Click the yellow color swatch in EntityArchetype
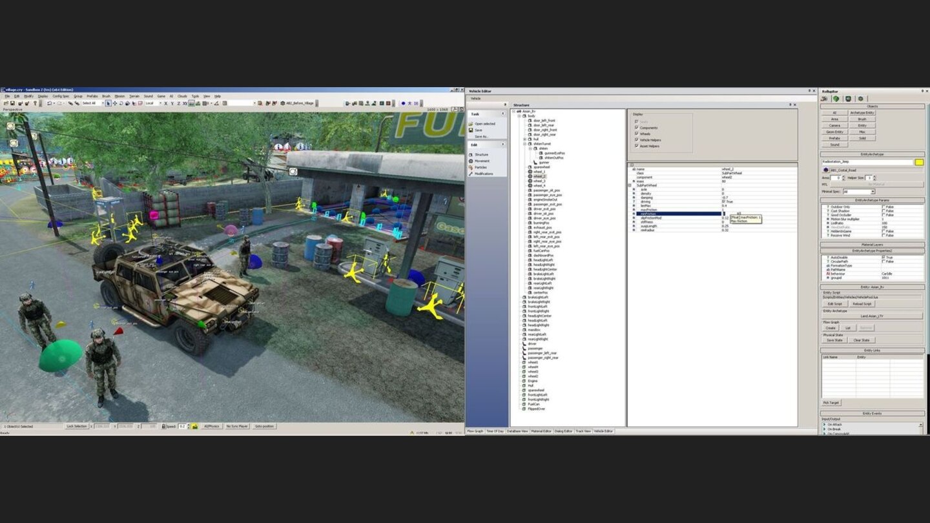Viewport: 930px width, 523px height. 919,162
